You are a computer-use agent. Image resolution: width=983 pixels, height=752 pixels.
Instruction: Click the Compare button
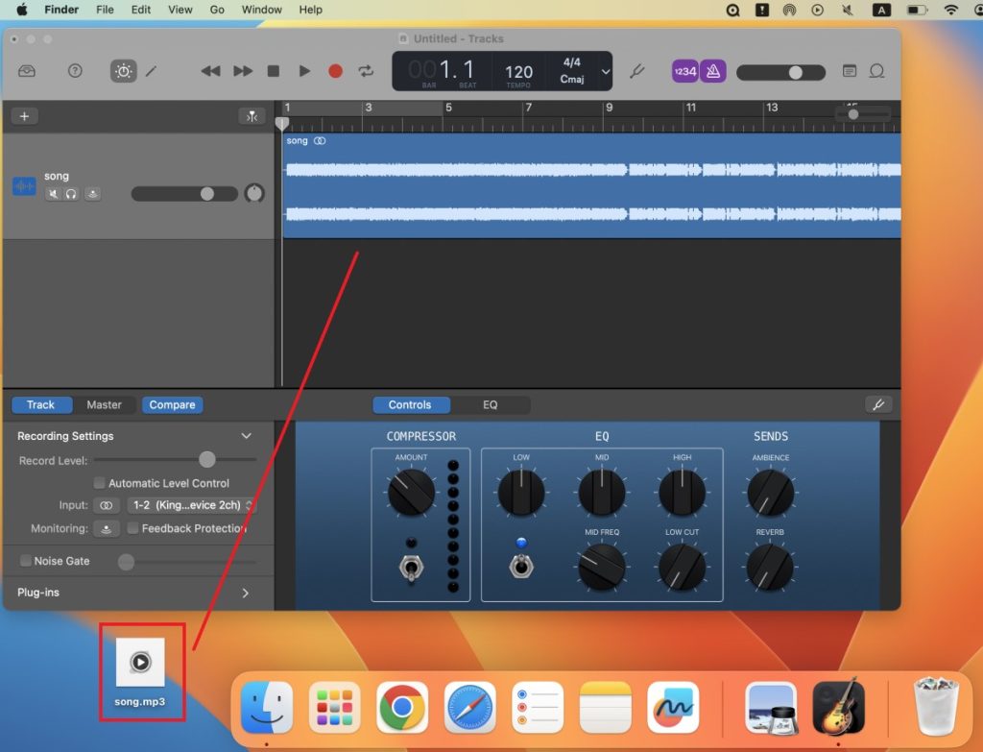coord(172,405)
